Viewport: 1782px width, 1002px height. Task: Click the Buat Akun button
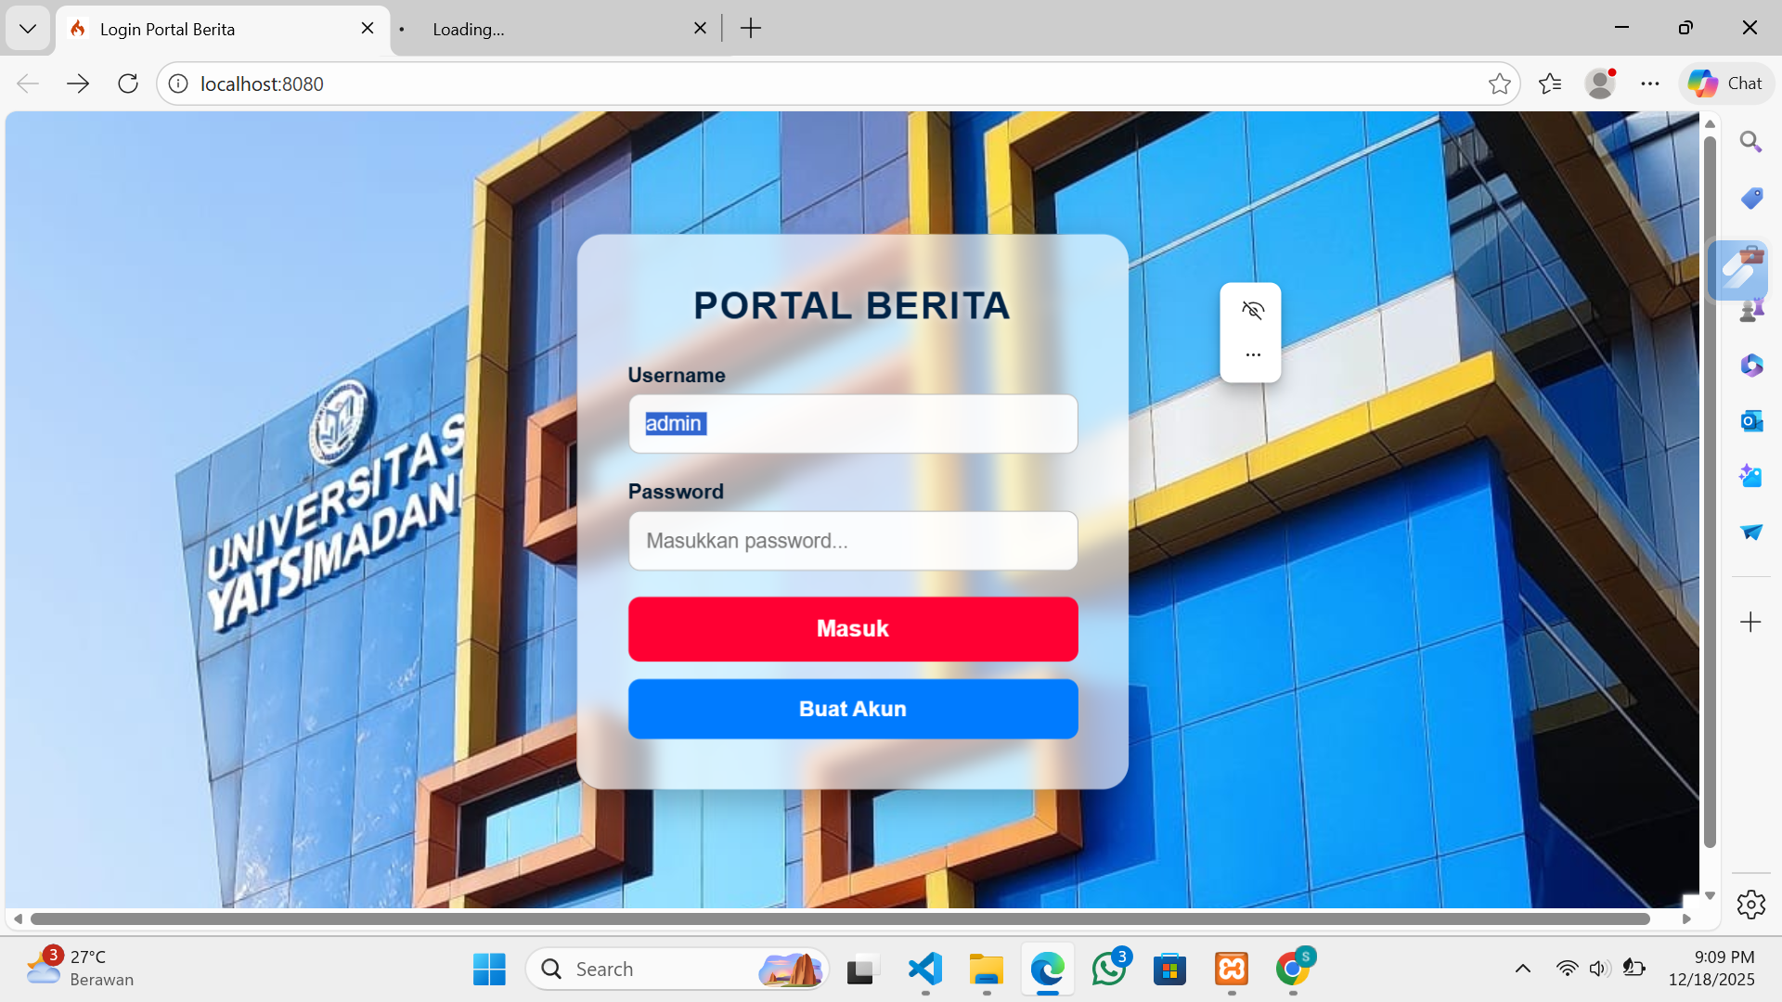click(x=852, y=709)
